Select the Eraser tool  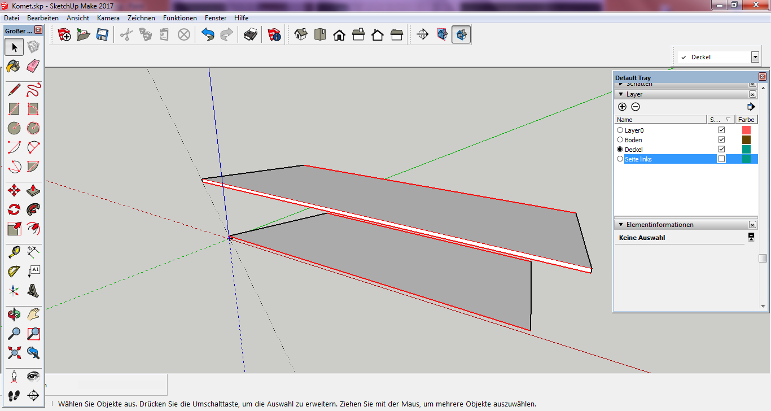(x=33, y=67)
